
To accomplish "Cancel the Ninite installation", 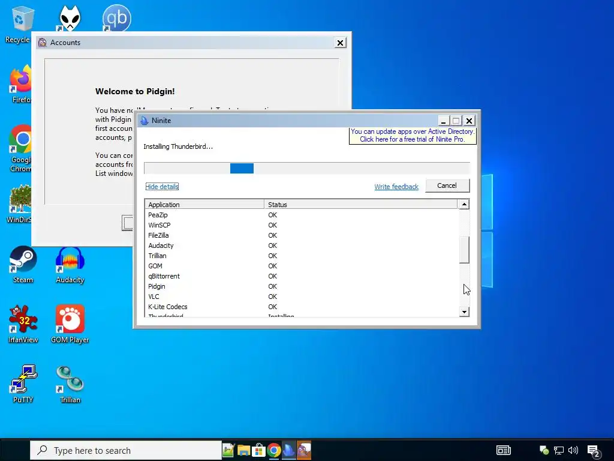I will pyautogui.click(x=447, y=185).
